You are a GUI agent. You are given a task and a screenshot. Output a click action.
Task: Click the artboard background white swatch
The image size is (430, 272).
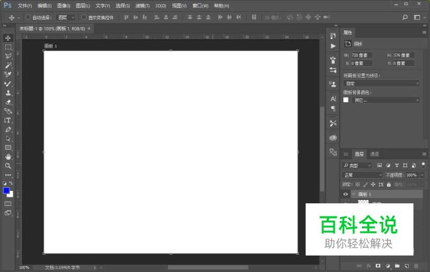click(x=346, y=100)
